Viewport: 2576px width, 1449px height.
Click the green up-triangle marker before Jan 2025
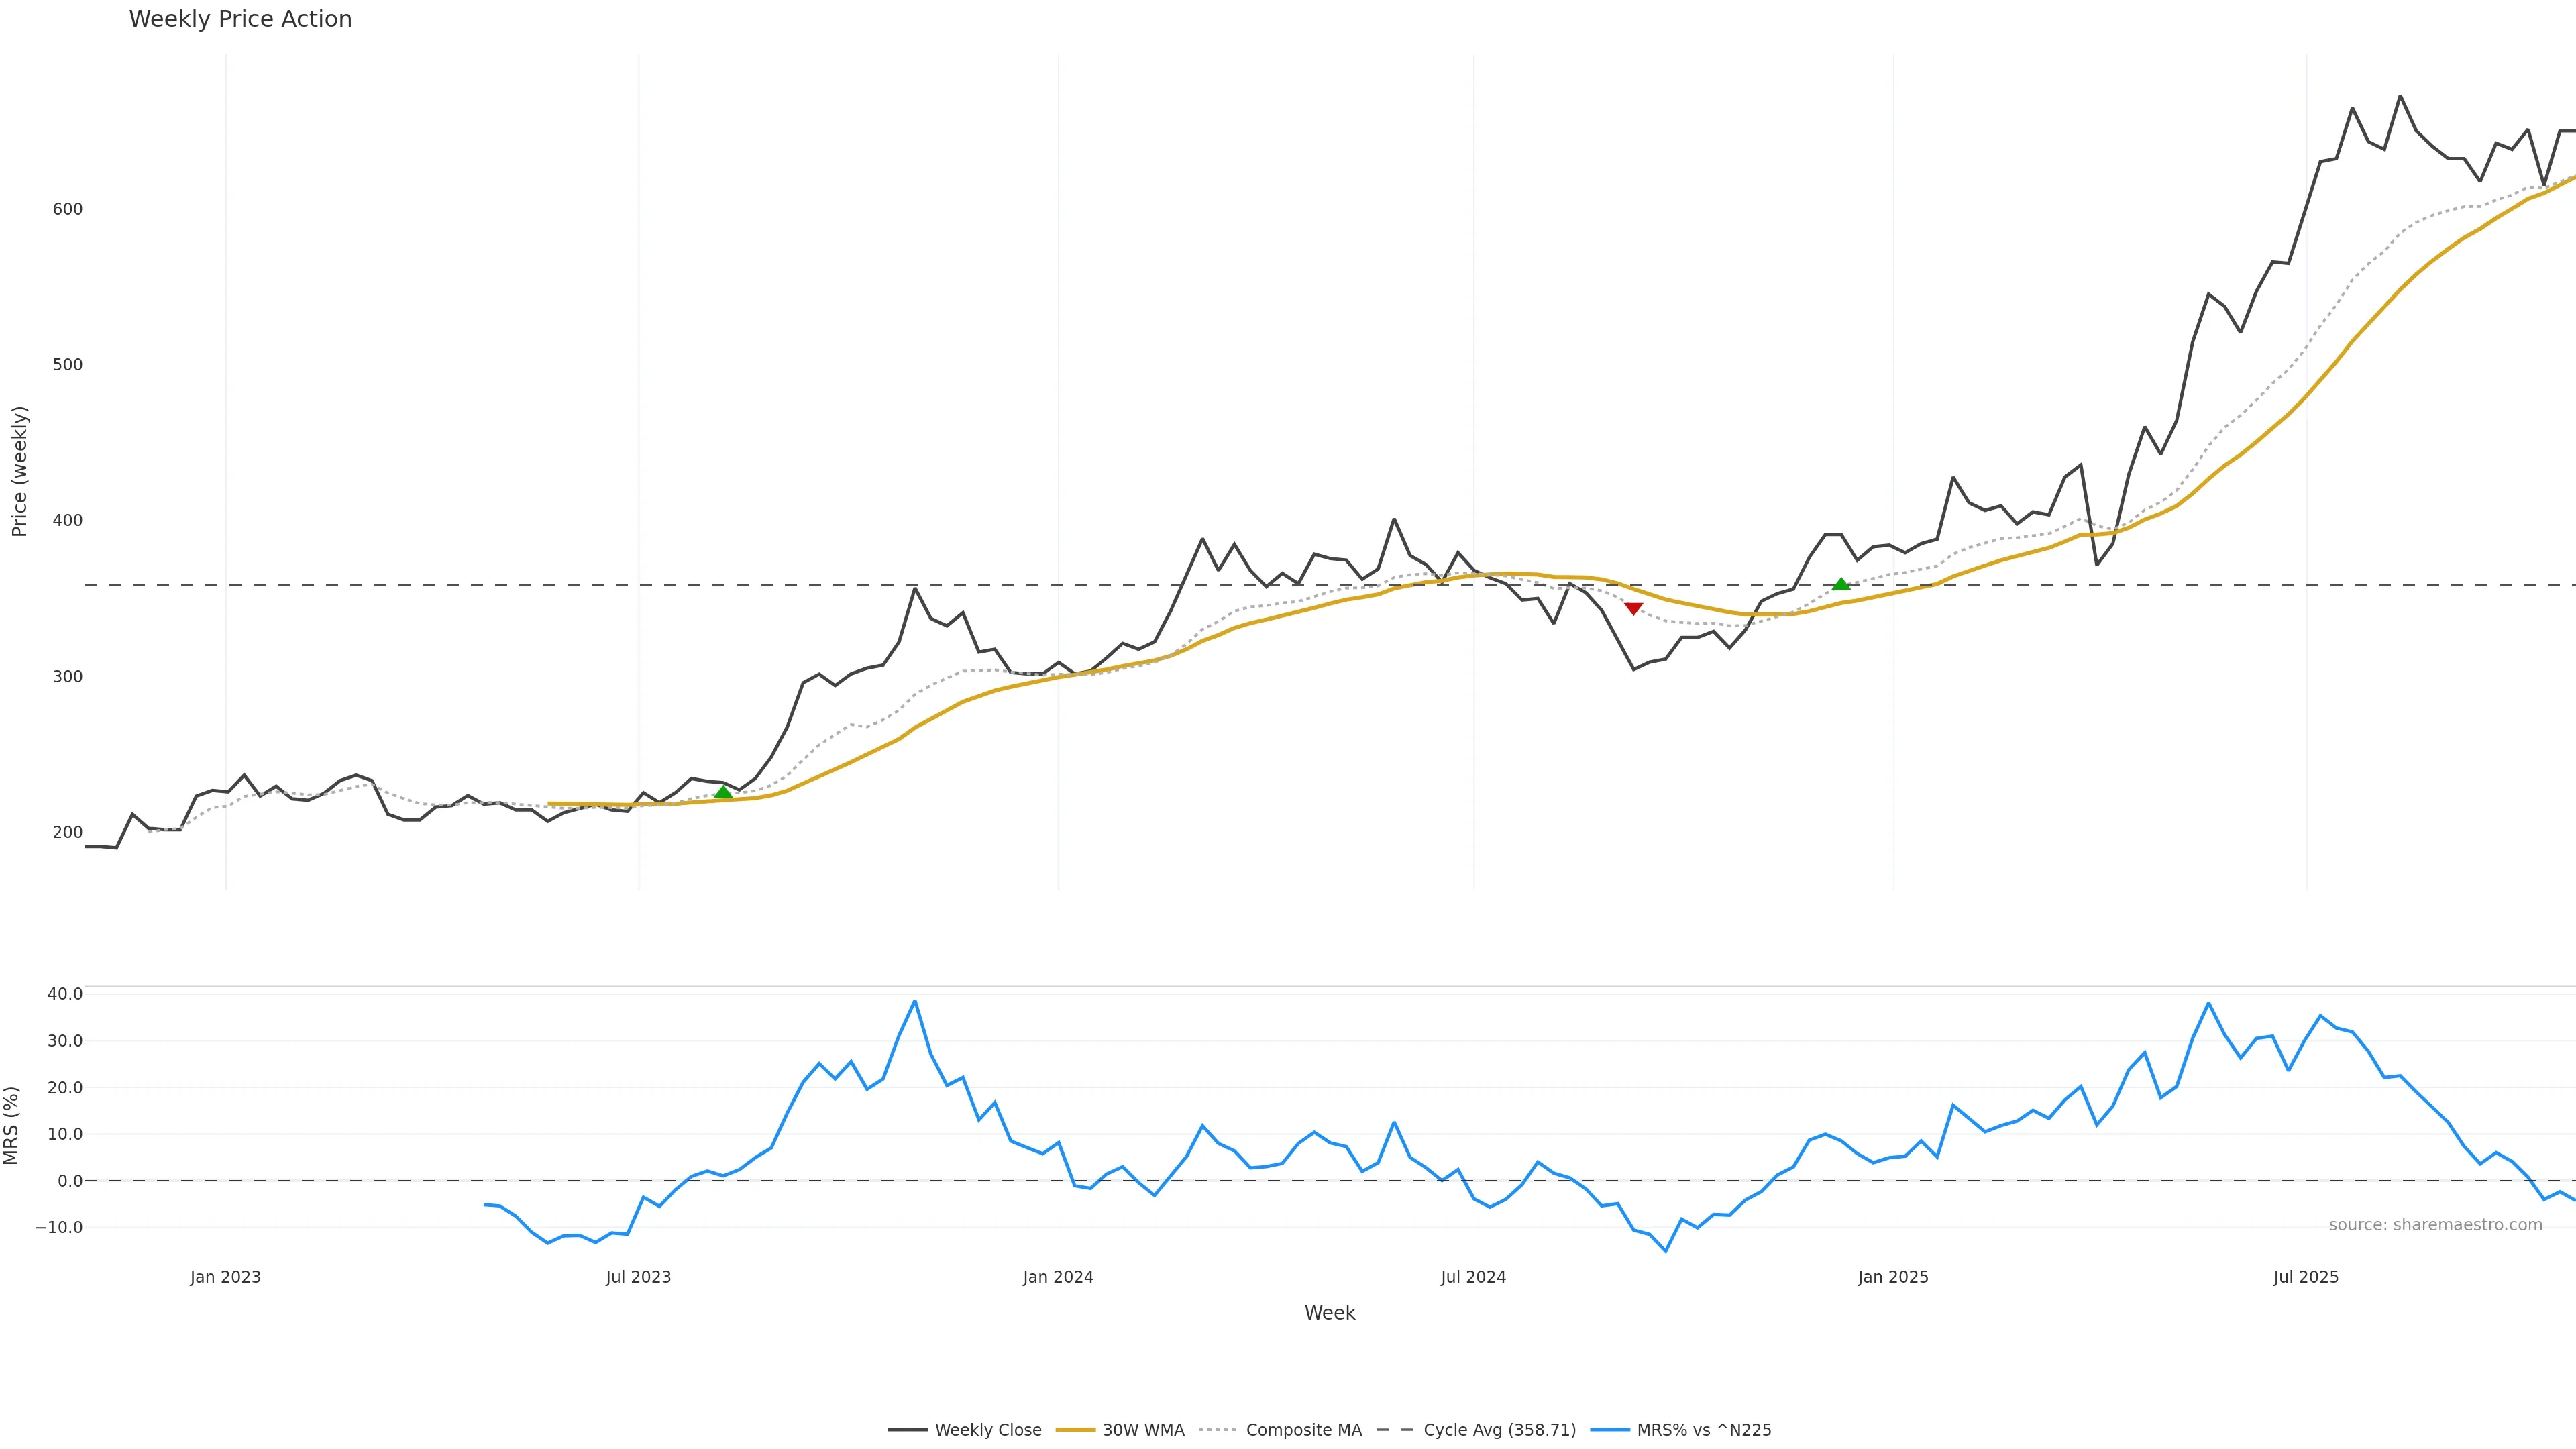1841,584
